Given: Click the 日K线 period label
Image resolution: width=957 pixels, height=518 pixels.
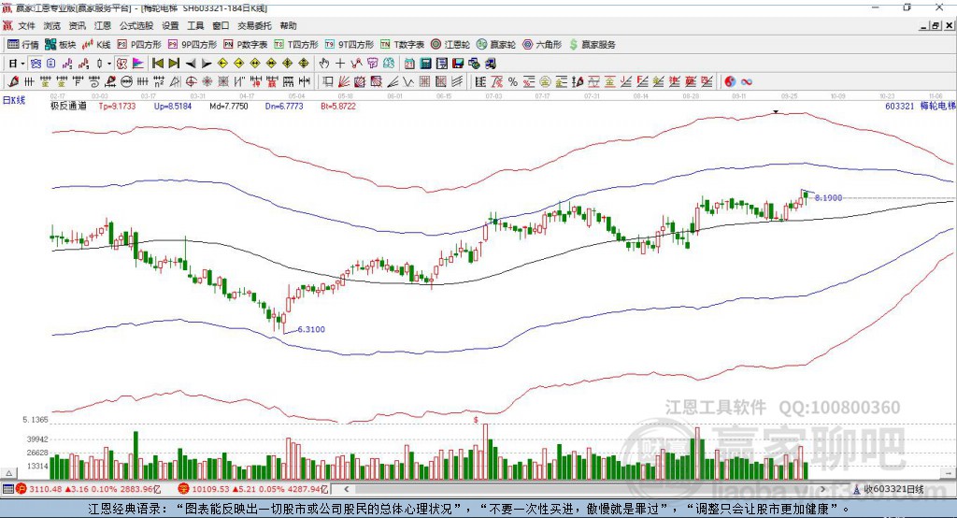Looking at the screenshot, I should pos(13,100).
